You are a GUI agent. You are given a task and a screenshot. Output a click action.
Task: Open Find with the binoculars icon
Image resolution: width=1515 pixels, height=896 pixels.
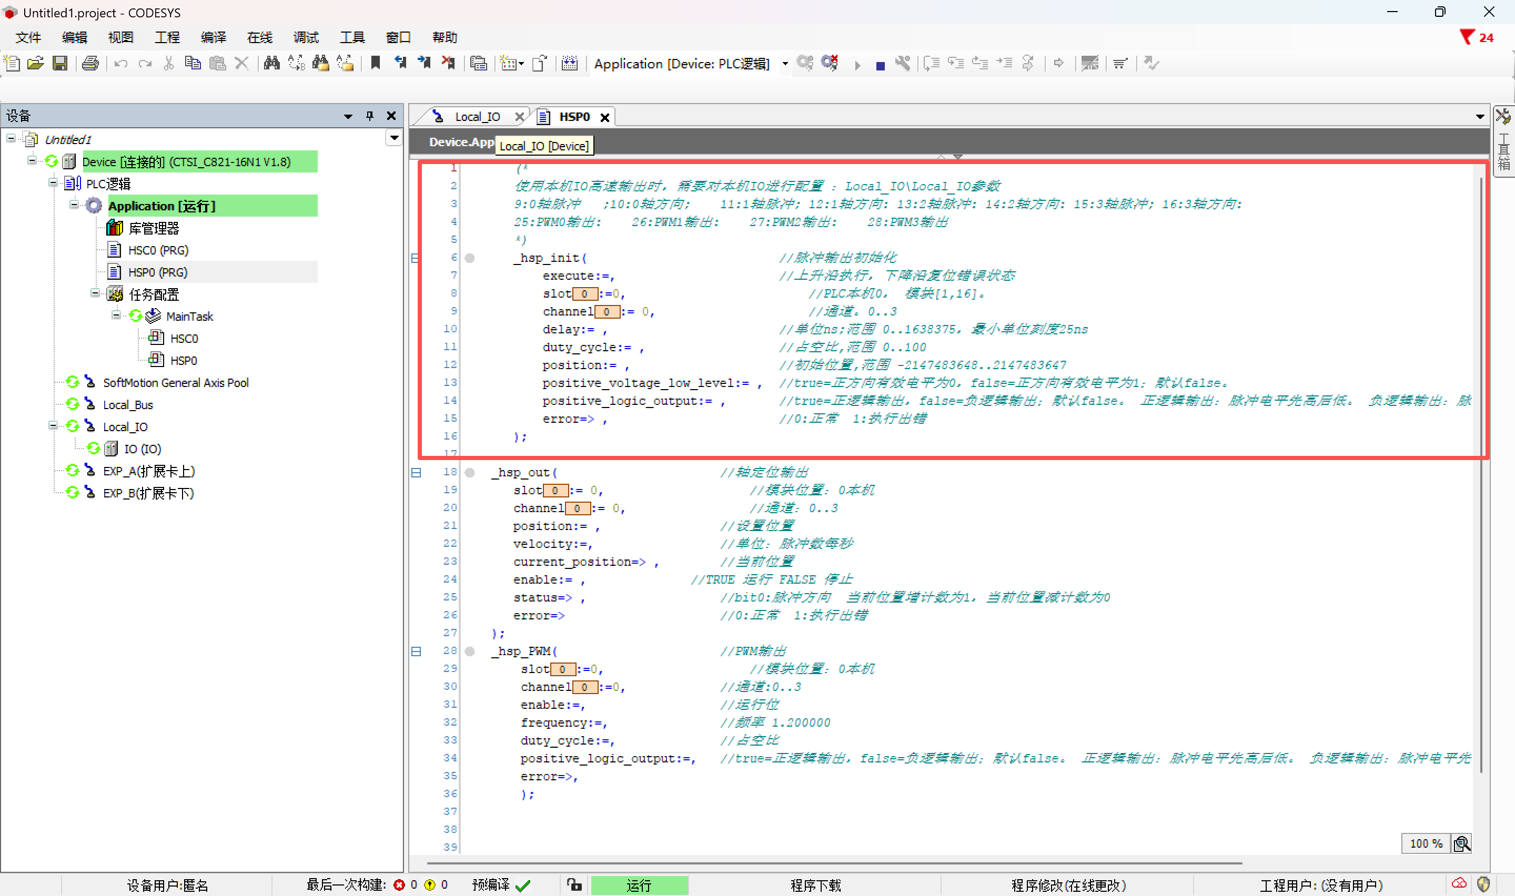[272, 63]
